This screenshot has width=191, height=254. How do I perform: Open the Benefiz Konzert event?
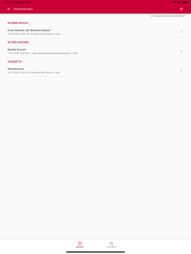point(95,51)
